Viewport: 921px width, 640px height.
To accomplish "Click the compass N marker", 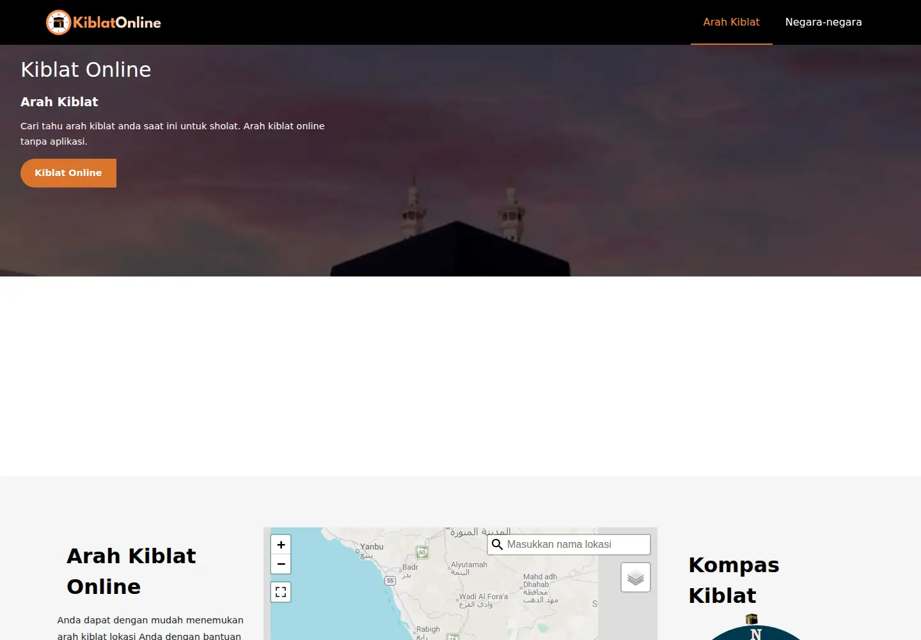I will (x=756, y=634).
